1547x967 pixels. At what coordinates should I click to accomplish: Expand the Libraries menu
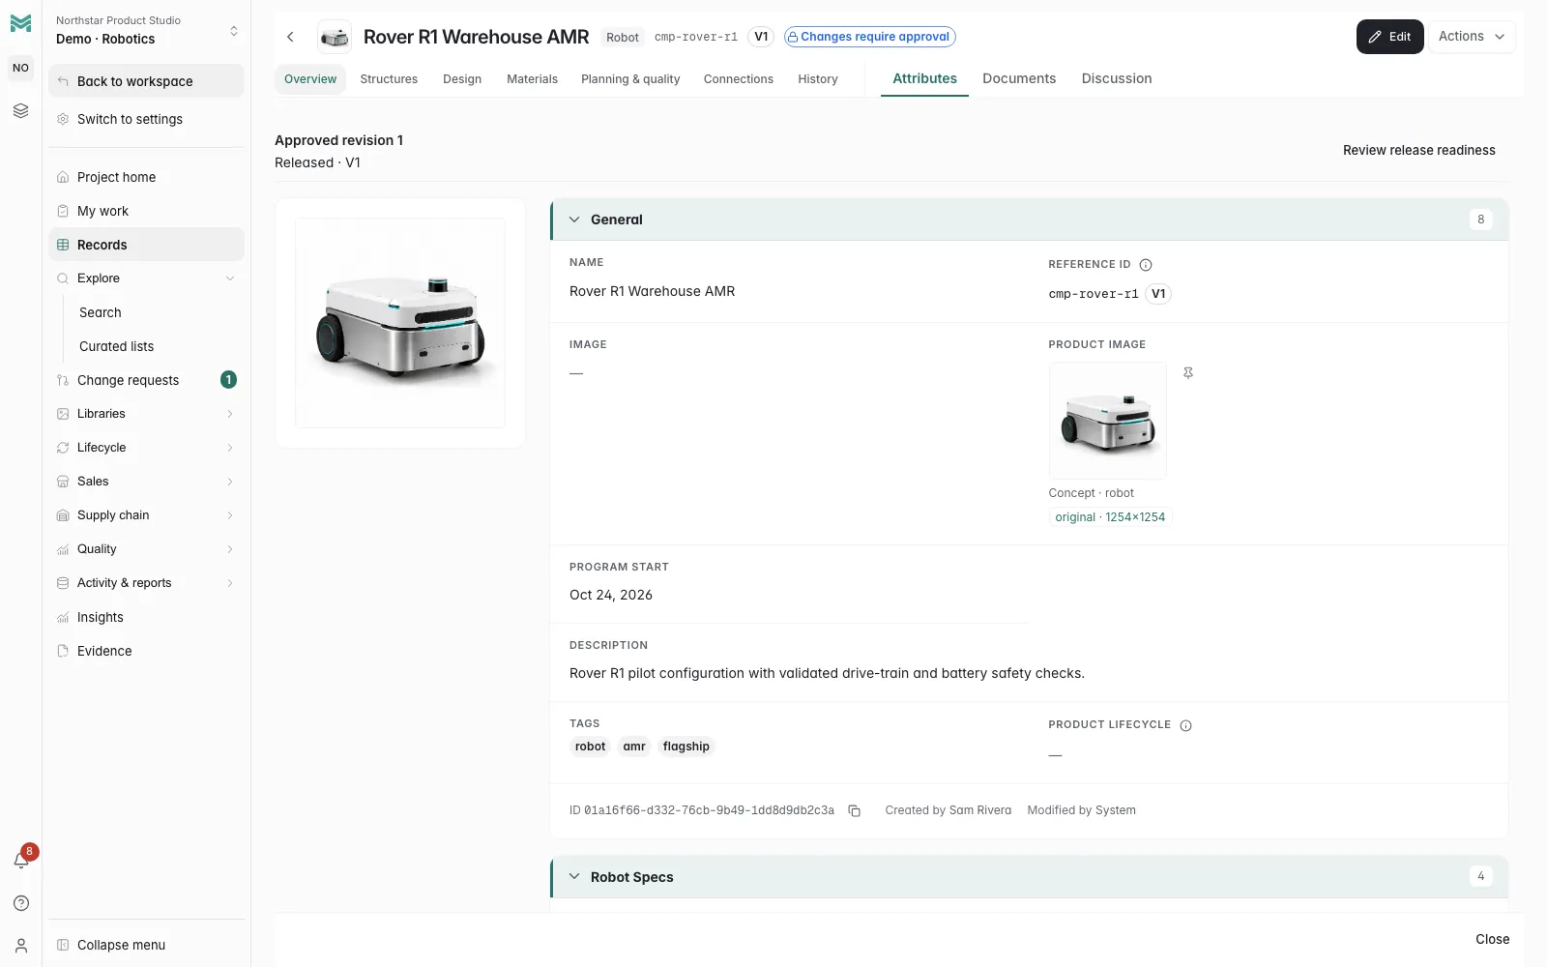[x=230, y=414]
